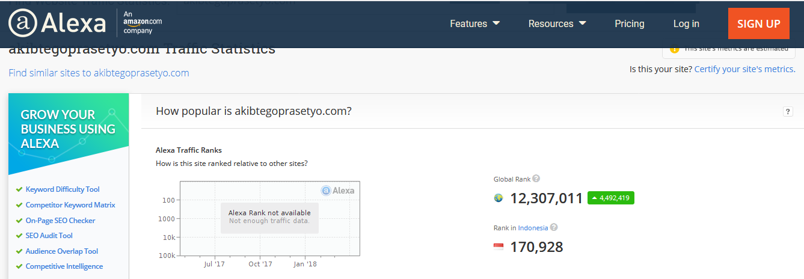804x279 pixels.
Task: Click the Alexa traffic rank chart
Action: click(269, 219)
